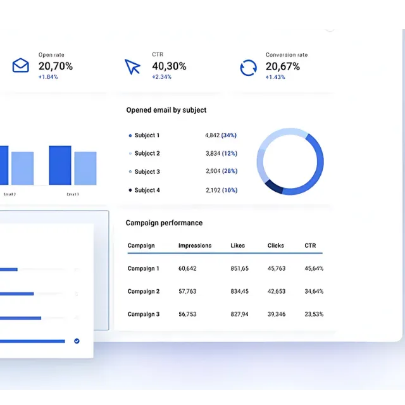Open the Campaign 3 row
Screen dimensions: 405x405
225,314
